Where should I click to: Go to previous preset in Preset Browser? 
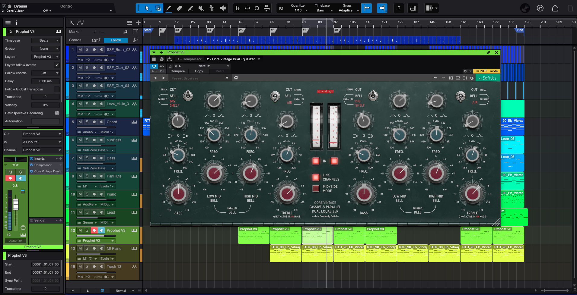click(x=155, y=78)
